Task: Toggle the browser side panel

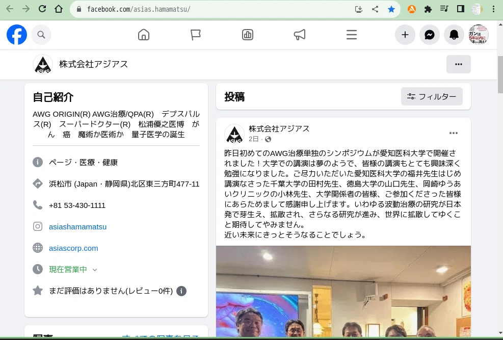Action: (x=461, y=9)
